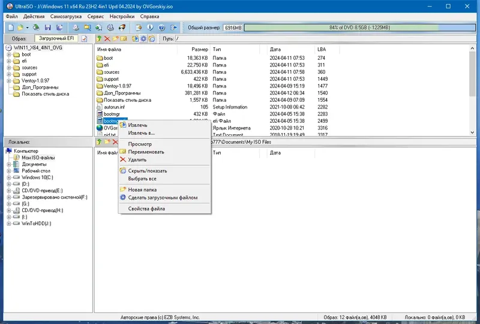This screenshot has height=324, width=480.
Task: Expand the boot folder in image tree
Action: tap(9, 54)
